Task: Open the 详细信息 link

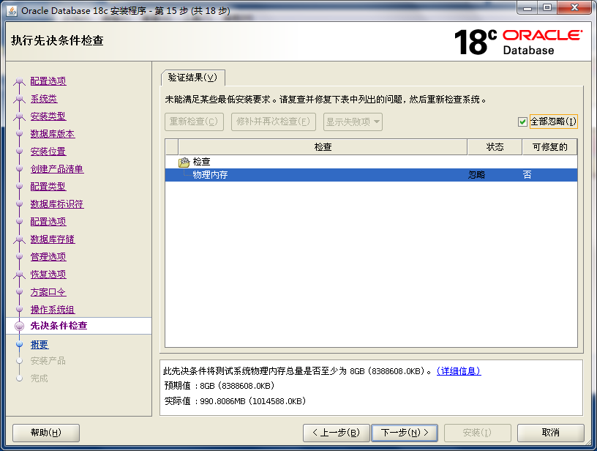Action: pos(459,371)
